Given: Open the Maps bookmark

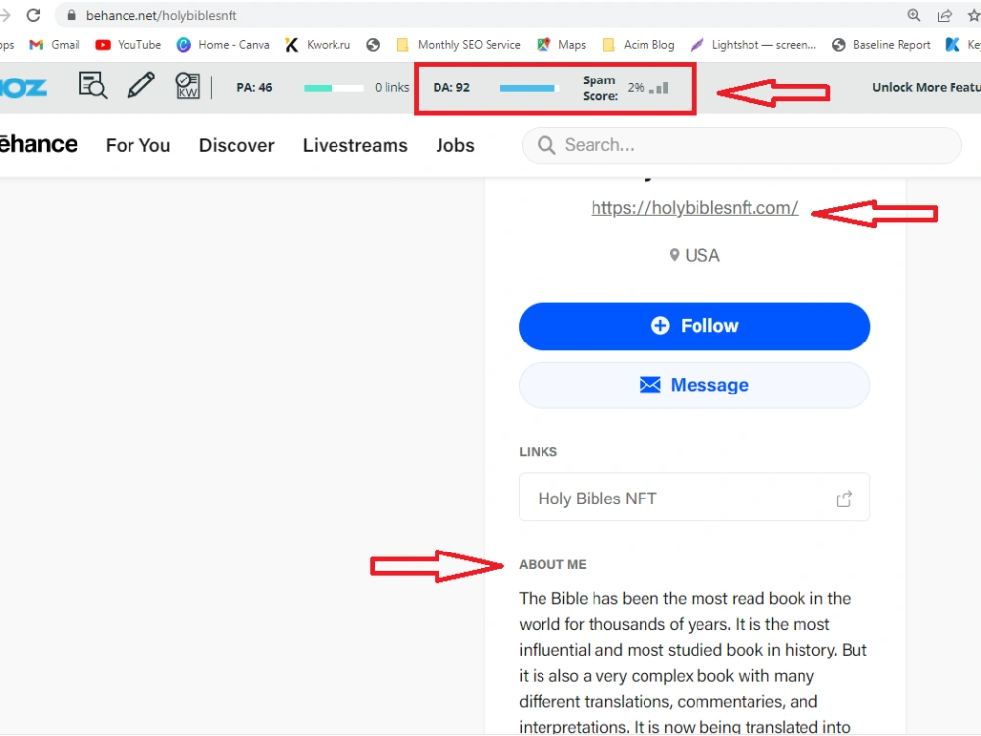Looking at the screenshot, I should [561, 45].
